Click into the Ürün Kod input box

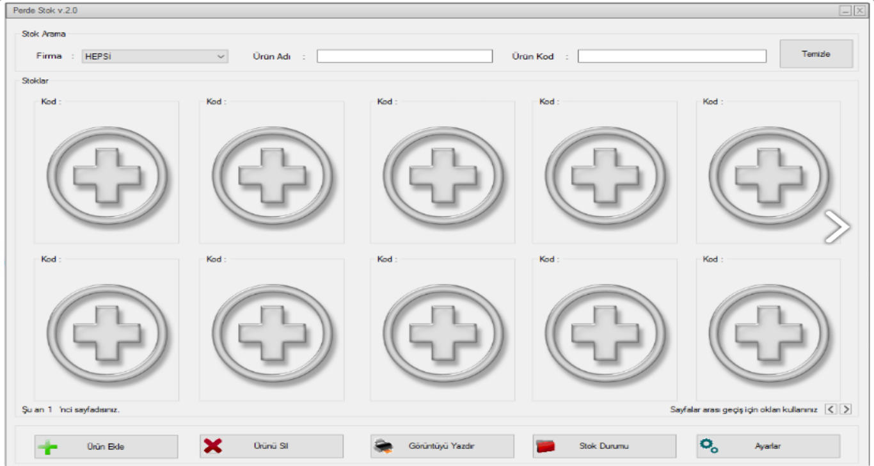click(x=672, y=56)
